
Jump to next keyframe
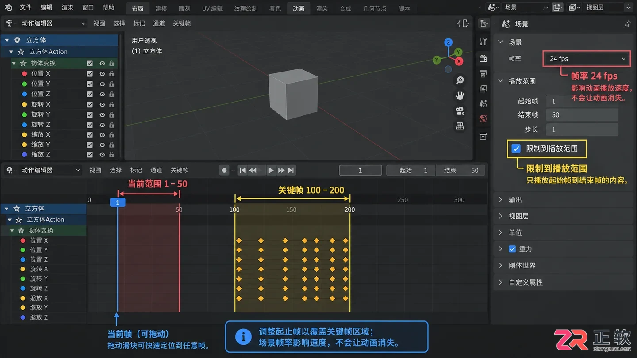pos(281,170)
